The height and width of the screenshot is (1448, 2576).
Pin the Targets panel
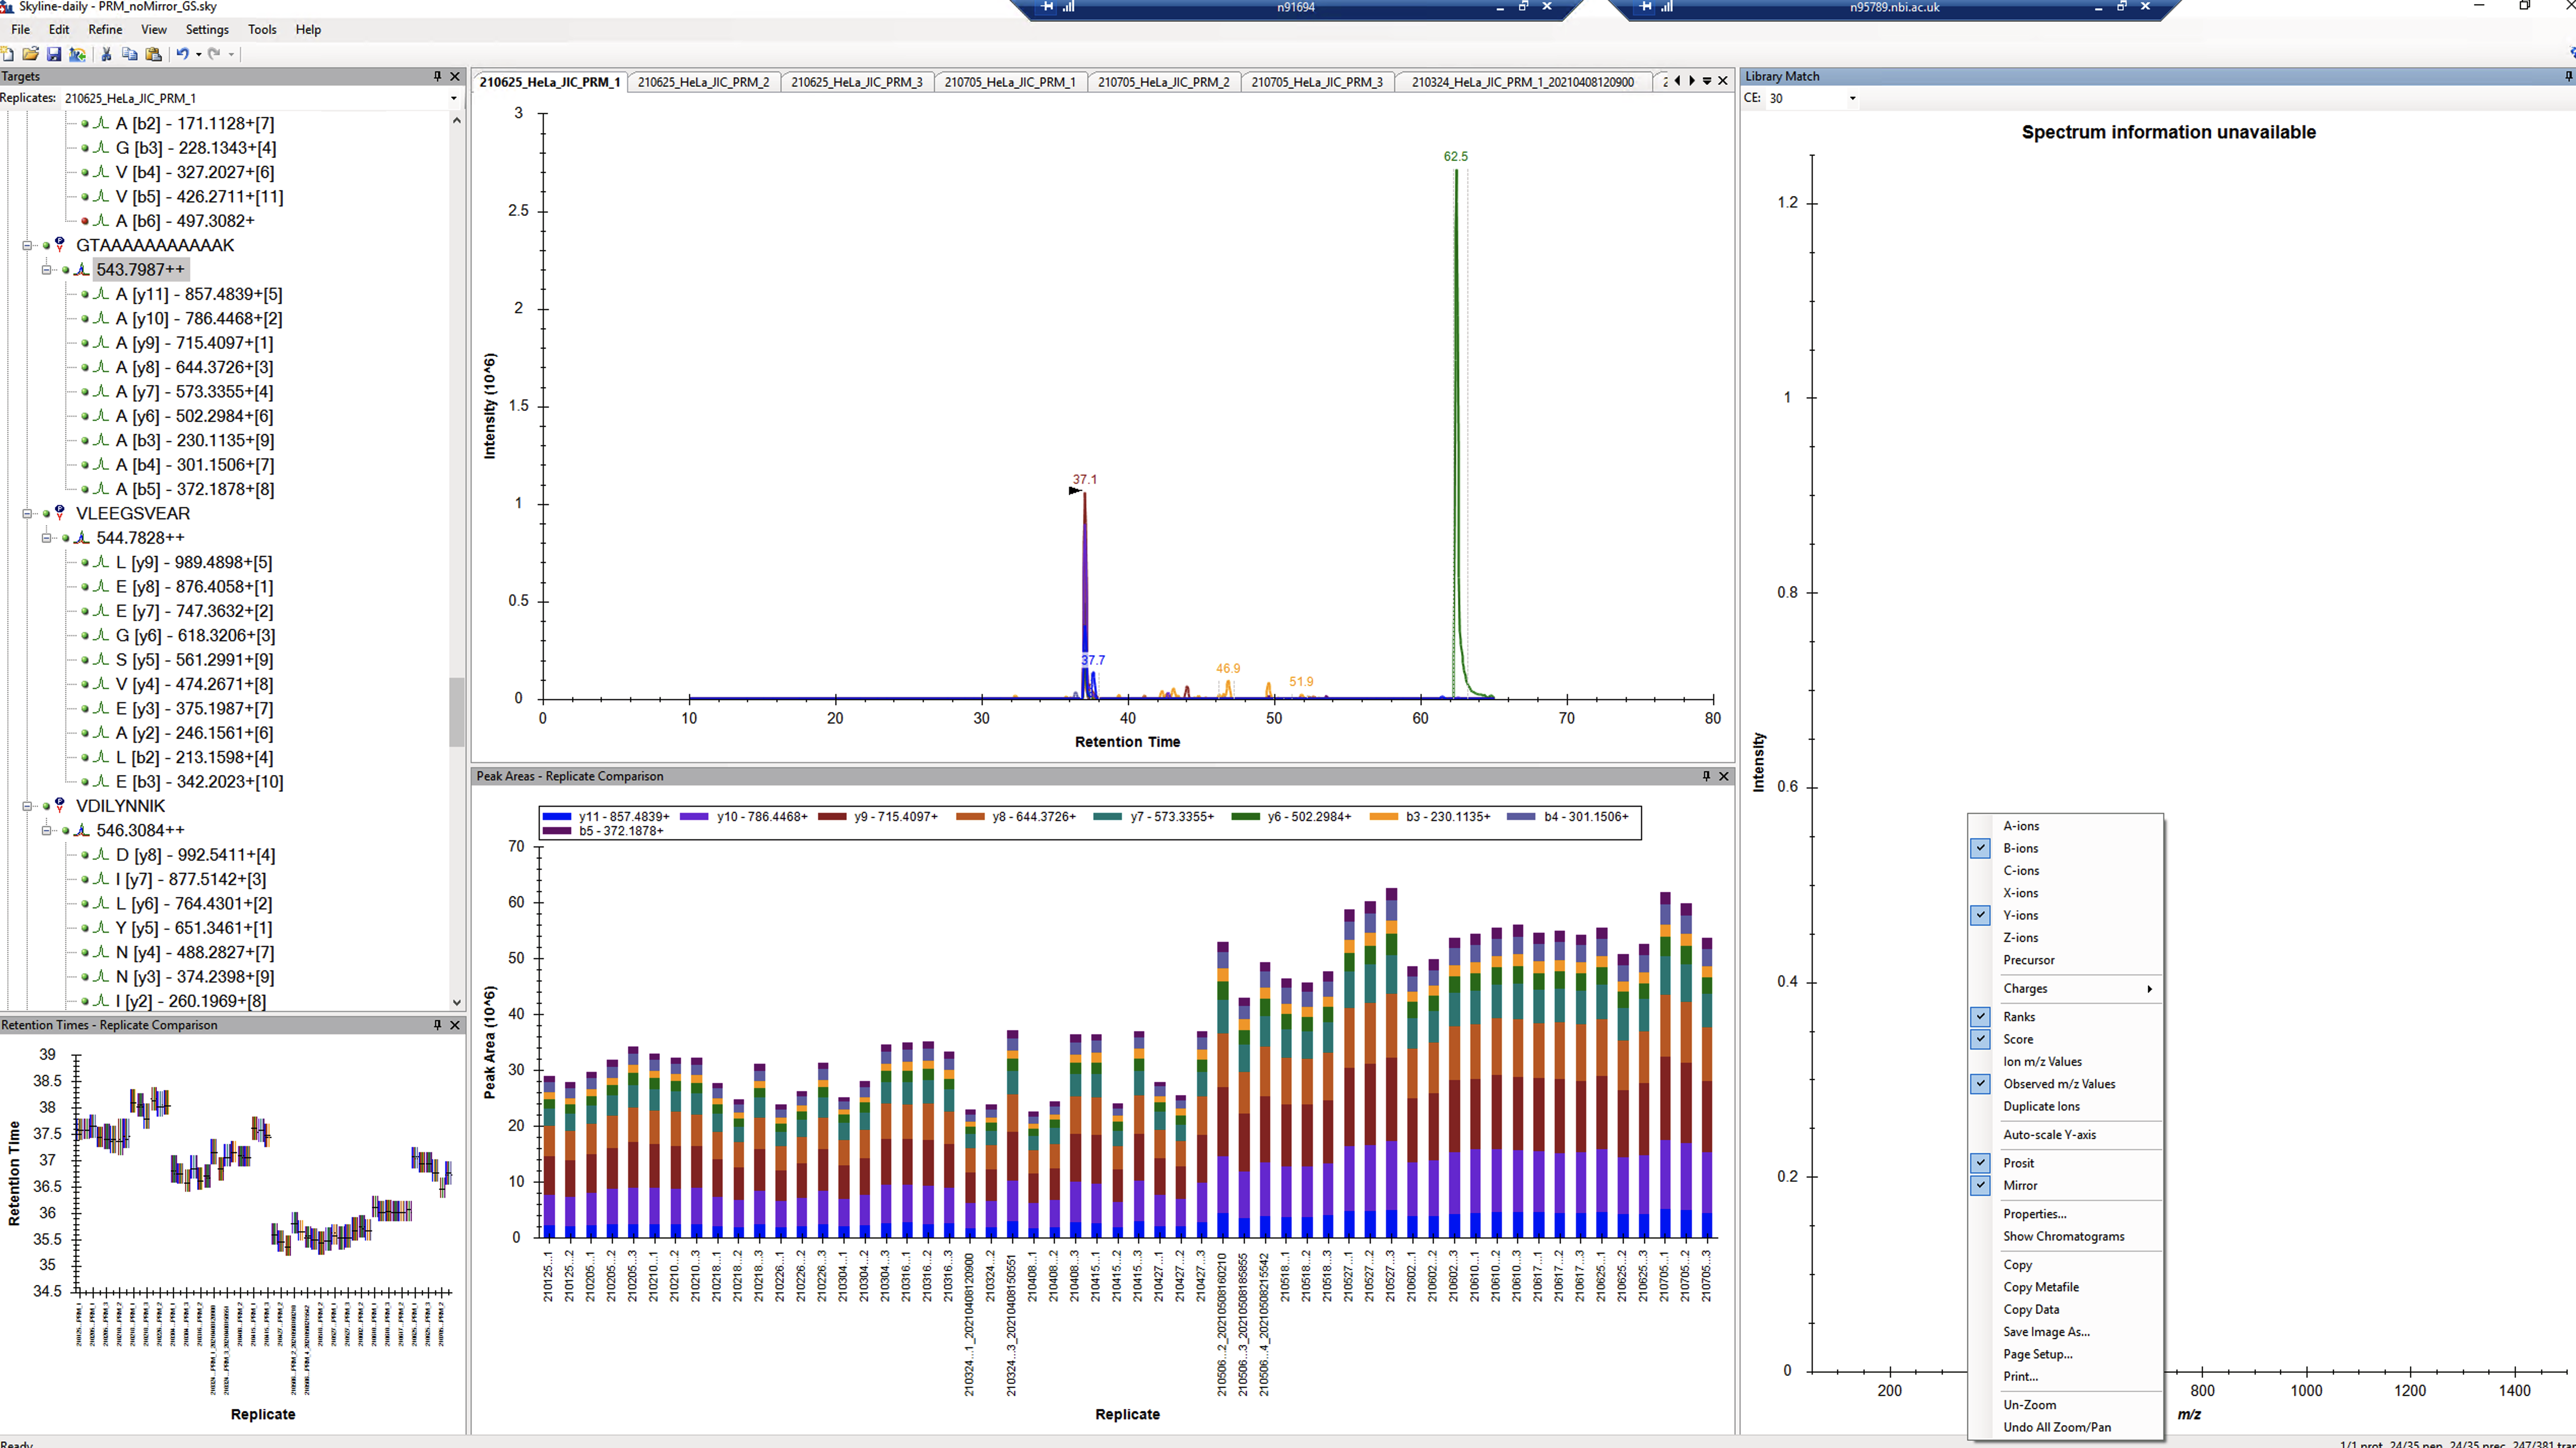coord(437,76)
